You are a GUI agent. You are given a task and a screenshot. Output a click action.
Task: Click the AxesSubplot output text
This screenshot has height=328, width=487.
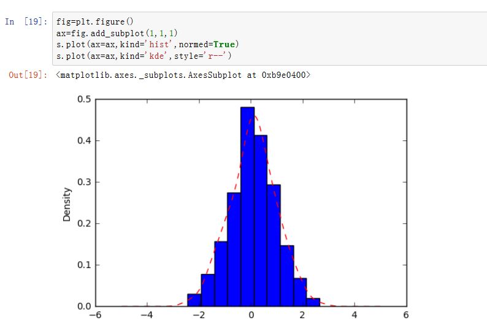coord(183,75)
